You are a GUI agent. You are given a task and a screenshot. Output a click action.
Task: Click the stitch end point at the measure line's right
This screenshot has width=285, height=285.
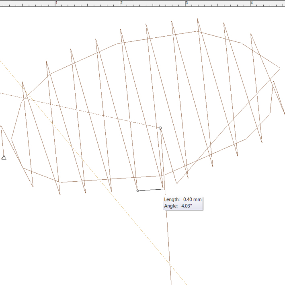click(x=164, y=189)
